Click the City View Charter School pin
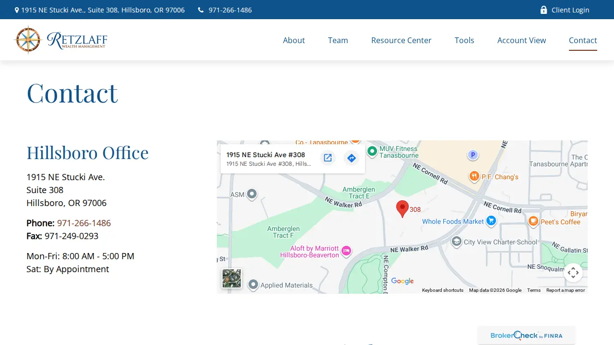Image resolution: width=614 pixels, height=345 pixels. (x=456, y=241)
